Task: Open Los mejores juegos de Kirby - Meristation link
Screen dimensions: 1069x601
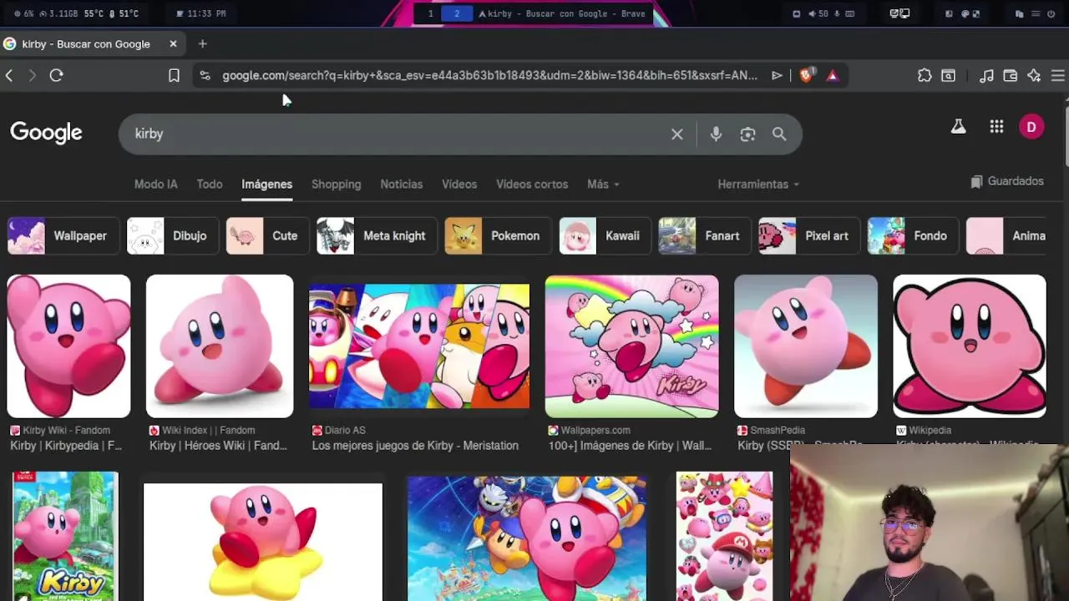Action: pyautogui.click(x=415, y=446)
